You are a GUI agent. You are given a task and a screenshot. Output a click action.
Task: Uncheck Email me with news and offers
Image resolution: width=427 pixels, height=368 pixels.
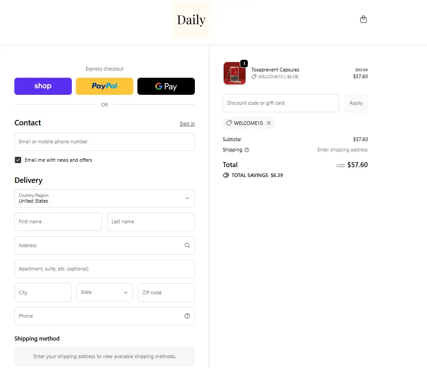point(18,160)
